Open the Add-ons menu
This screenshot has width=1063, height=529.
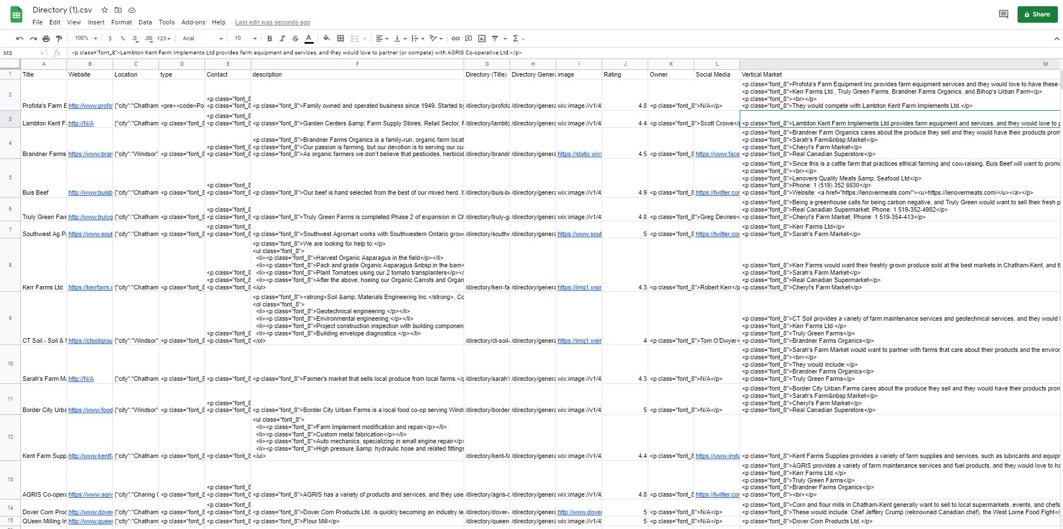193,22
